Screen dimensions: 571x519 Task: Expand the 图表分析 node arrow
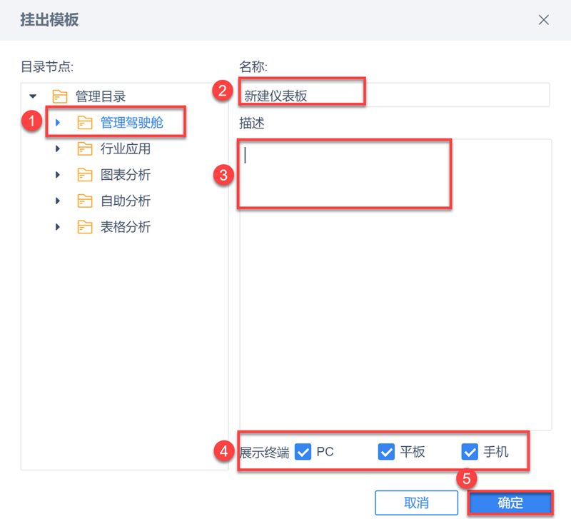click(58, 175)
